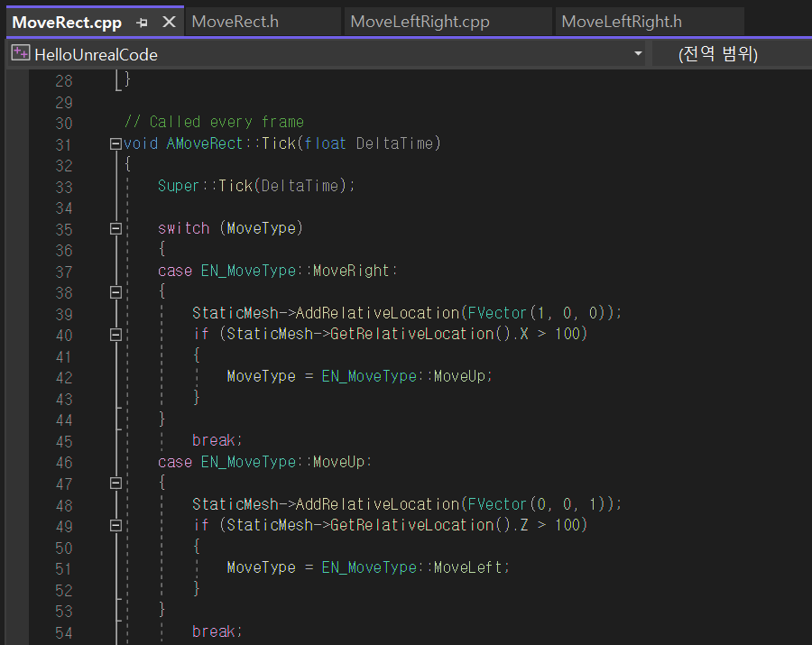
Task: Close the MoveRect.cpp tab
Action: point(169,22)
